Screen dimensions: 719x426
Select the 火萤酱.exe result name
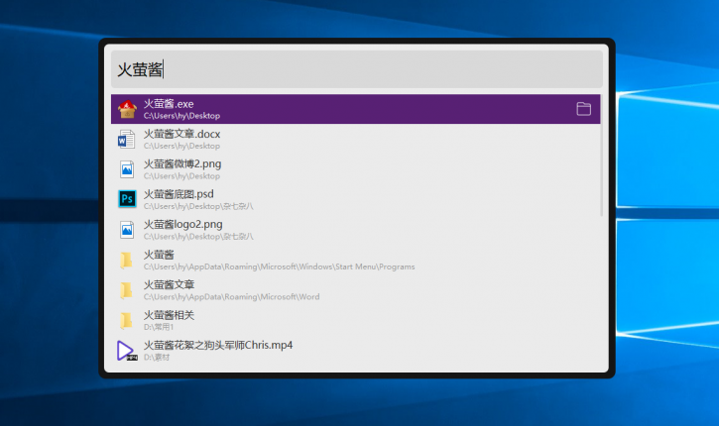coord(169,104)
